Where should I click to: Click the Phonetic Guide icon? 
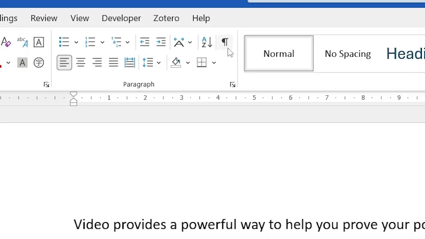pos(22,42)
